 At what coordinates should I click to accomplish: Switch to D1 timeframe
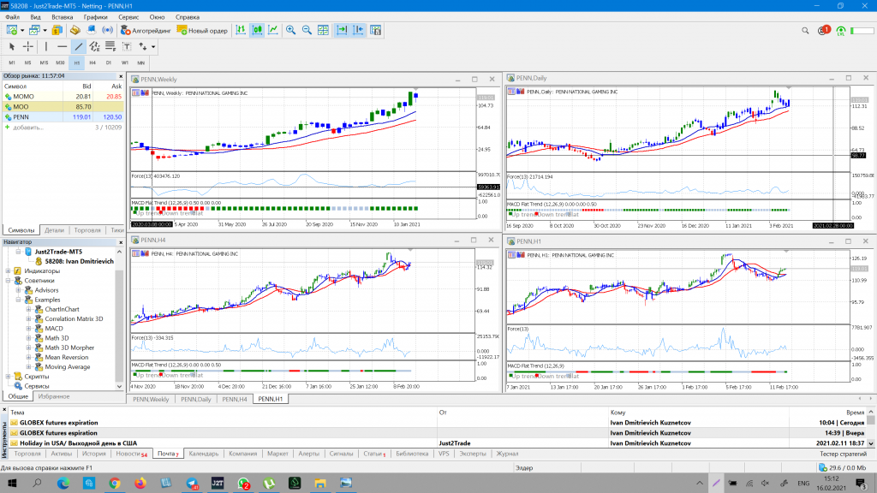109,62
